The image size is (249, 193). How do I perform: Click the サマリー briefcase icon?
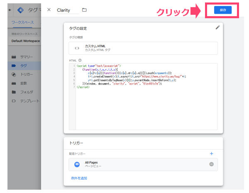[x=14, y=57]
